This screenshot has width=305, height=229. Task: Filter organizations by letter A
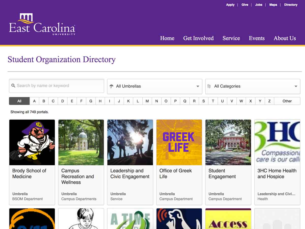[x=34, y=101]
